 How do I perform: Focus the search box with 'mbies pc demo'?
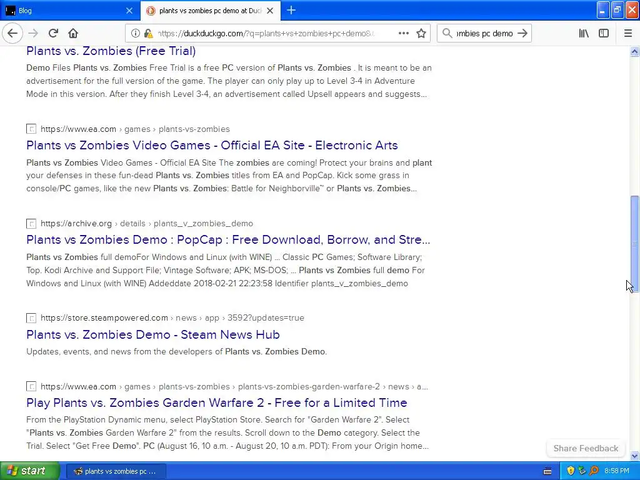pos(484,34)
